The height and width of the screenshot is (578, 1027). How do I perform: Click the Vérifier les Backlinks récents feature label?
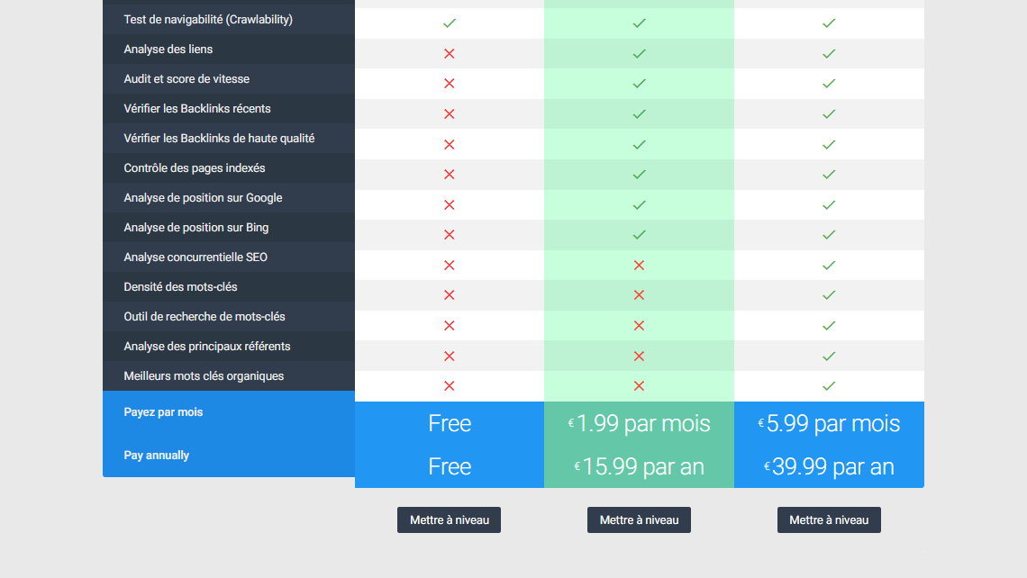(x=197, y=109)
